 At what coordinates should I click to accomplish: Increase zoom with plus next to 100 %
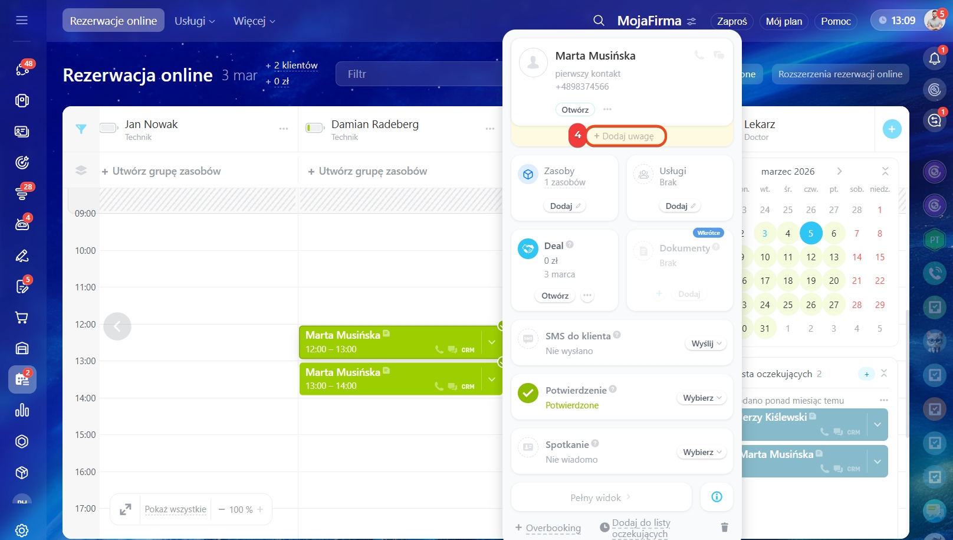(x=260, y=509)
